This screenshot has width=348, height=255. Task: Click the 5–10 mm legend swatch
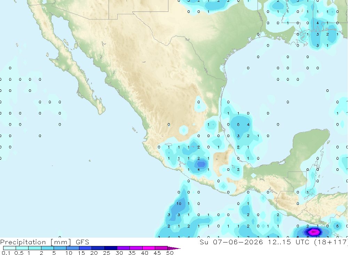click(60, 248)
